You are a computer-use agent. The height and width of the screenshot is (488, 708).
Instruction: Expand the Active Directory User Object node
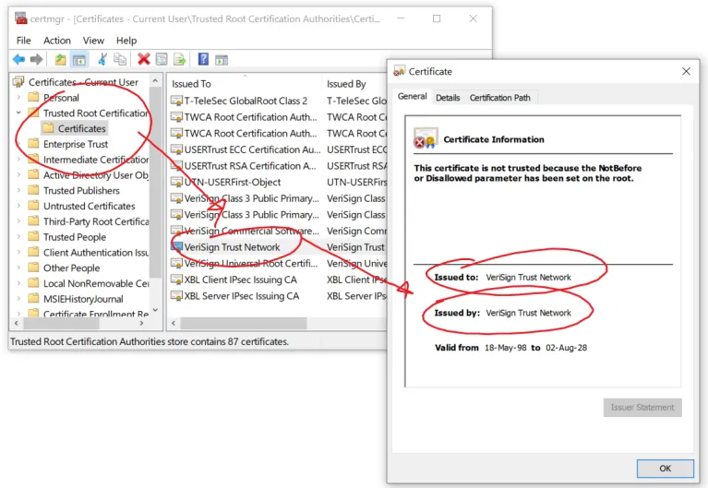18,175
